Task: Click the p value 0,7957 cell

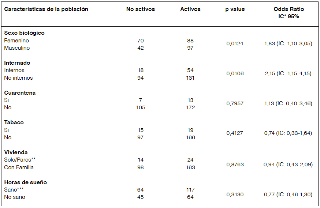Action: point(235,104)
